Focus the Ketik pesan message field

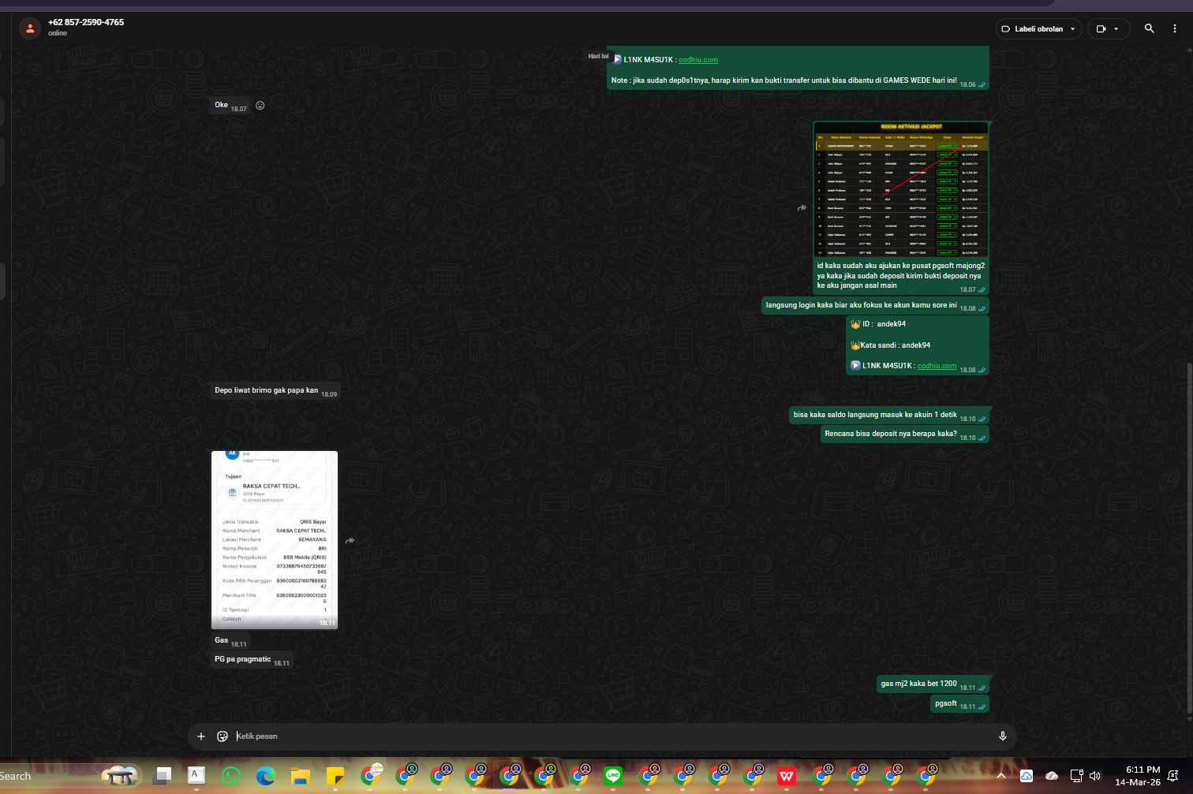(x=611, y=736)
